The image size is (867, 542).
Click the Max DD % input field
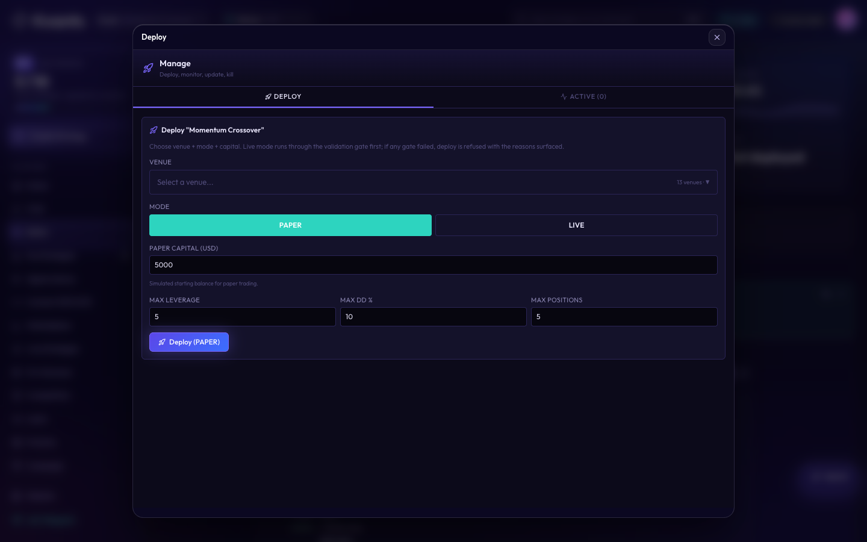pyautogui.click(x=433, y=317)
